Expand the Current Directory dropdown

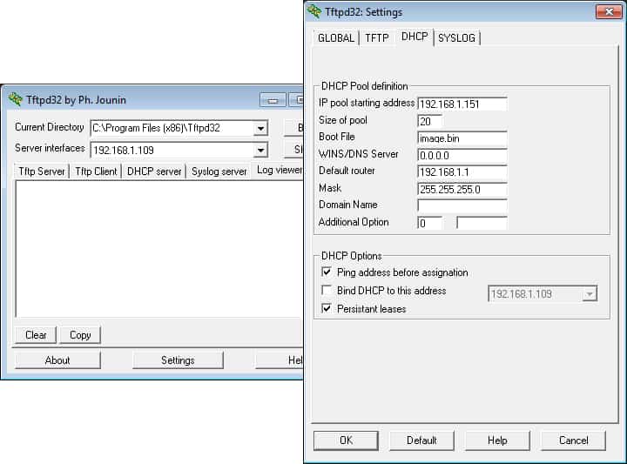[x=260, y=128]
